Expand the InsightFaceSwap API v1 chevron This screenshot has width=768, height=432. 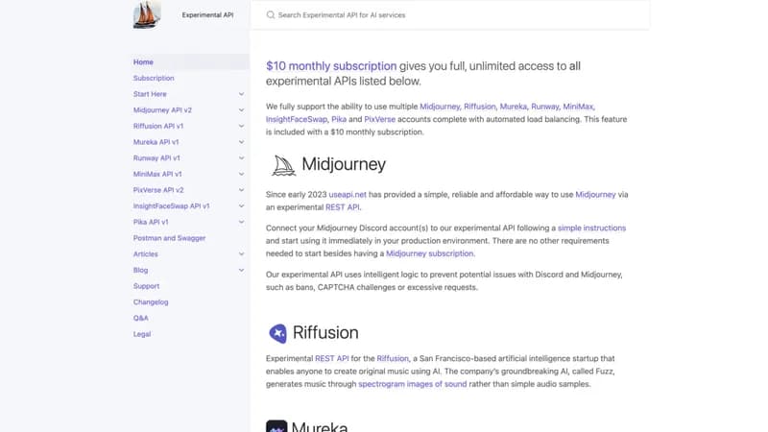click(x=241, y=206)
